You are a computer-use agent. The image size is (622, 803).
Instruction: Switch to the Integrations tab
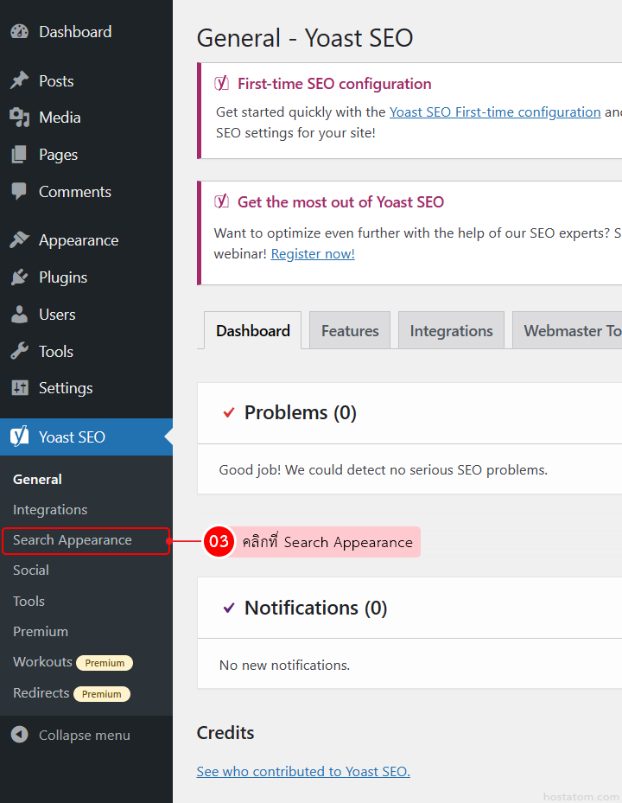coord(451,331)
